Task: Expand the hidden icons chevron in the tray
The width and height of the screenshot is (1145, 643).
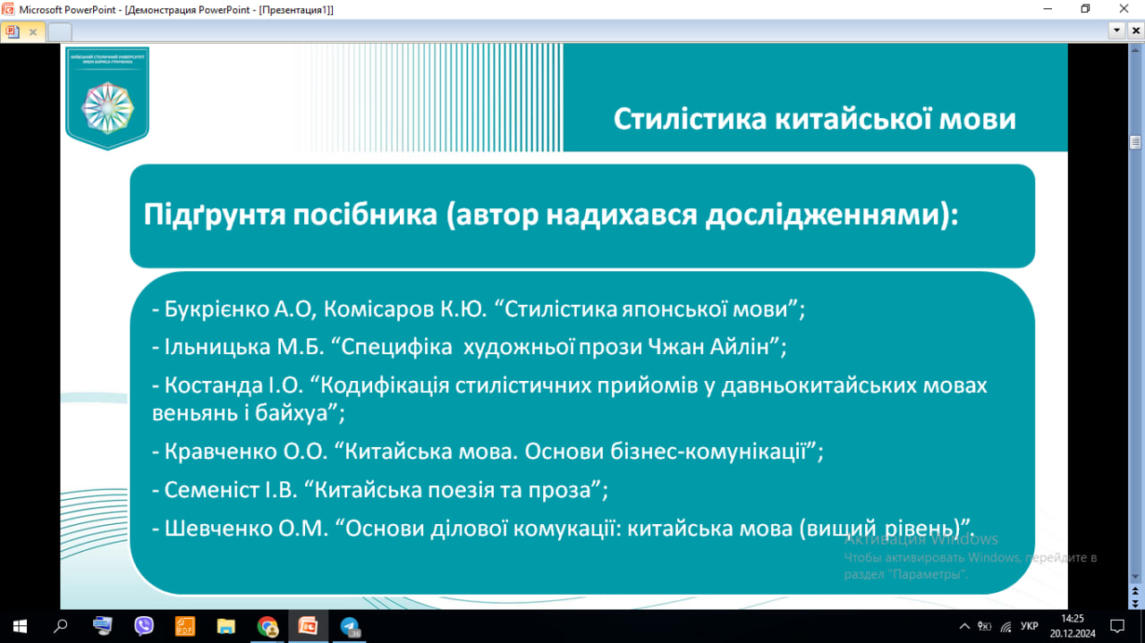Action: point(966,626)
